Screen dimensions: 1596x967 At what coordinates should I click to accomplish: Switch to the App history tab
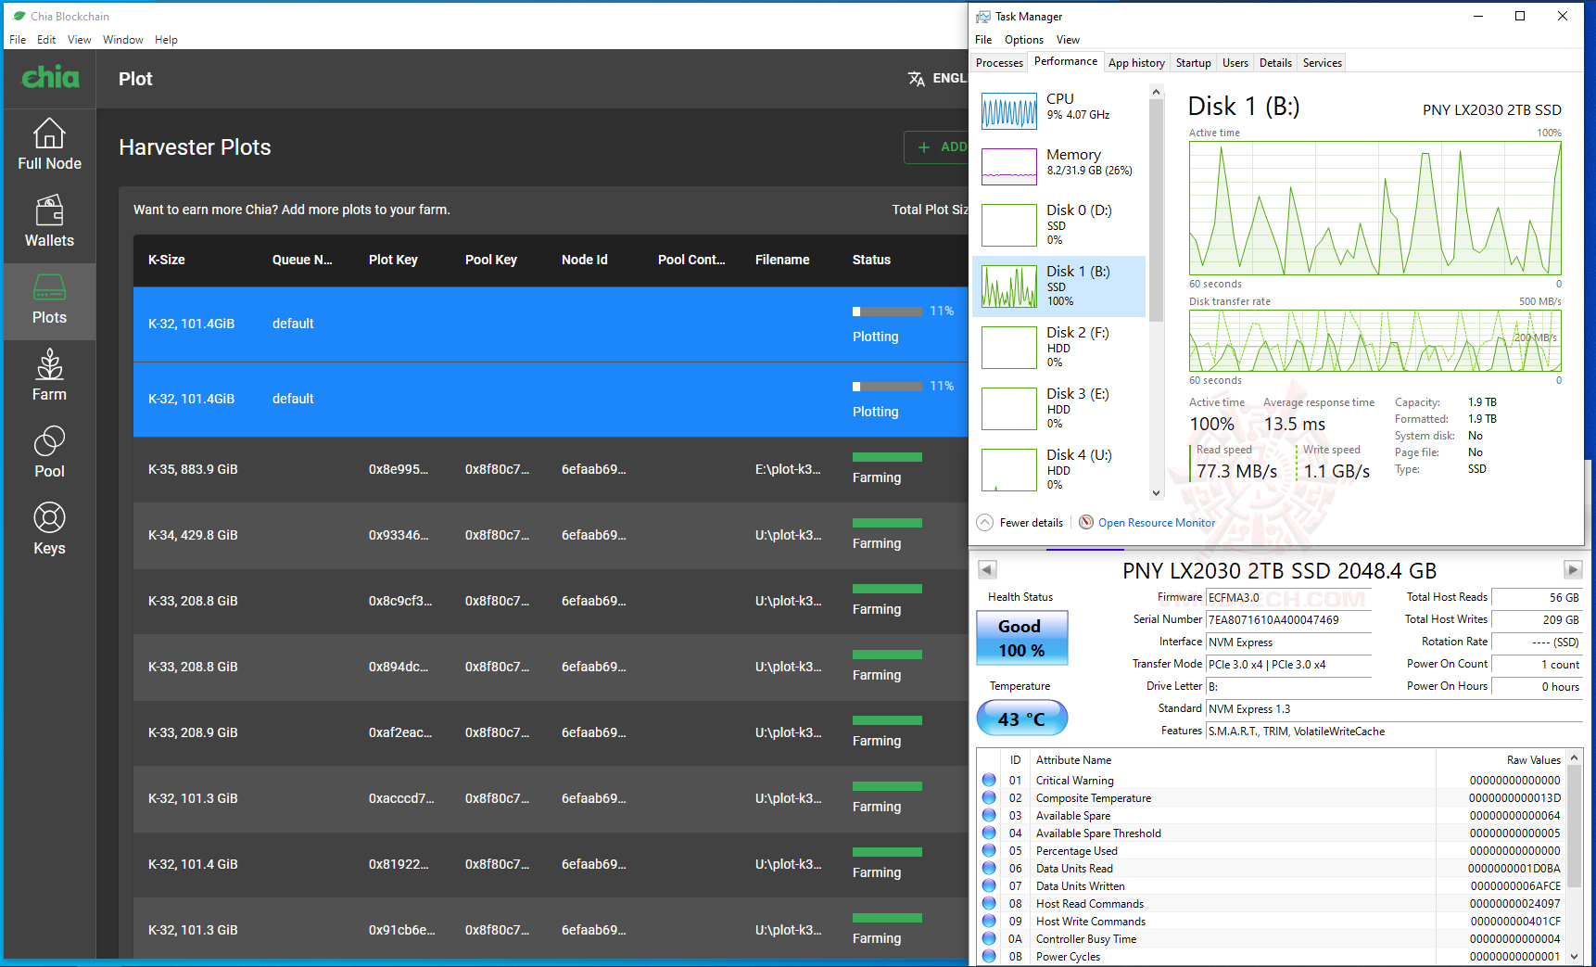1136,63
